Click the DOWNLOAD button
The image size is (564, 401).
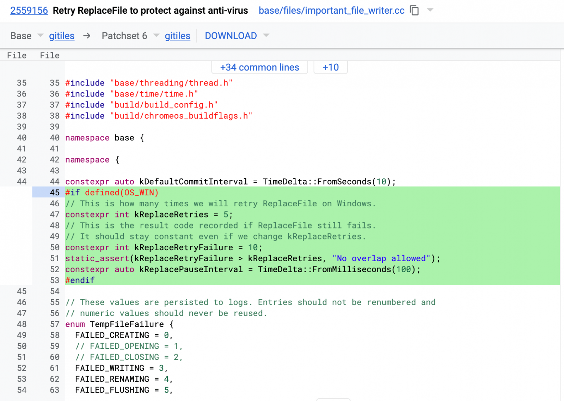point(231,36)
